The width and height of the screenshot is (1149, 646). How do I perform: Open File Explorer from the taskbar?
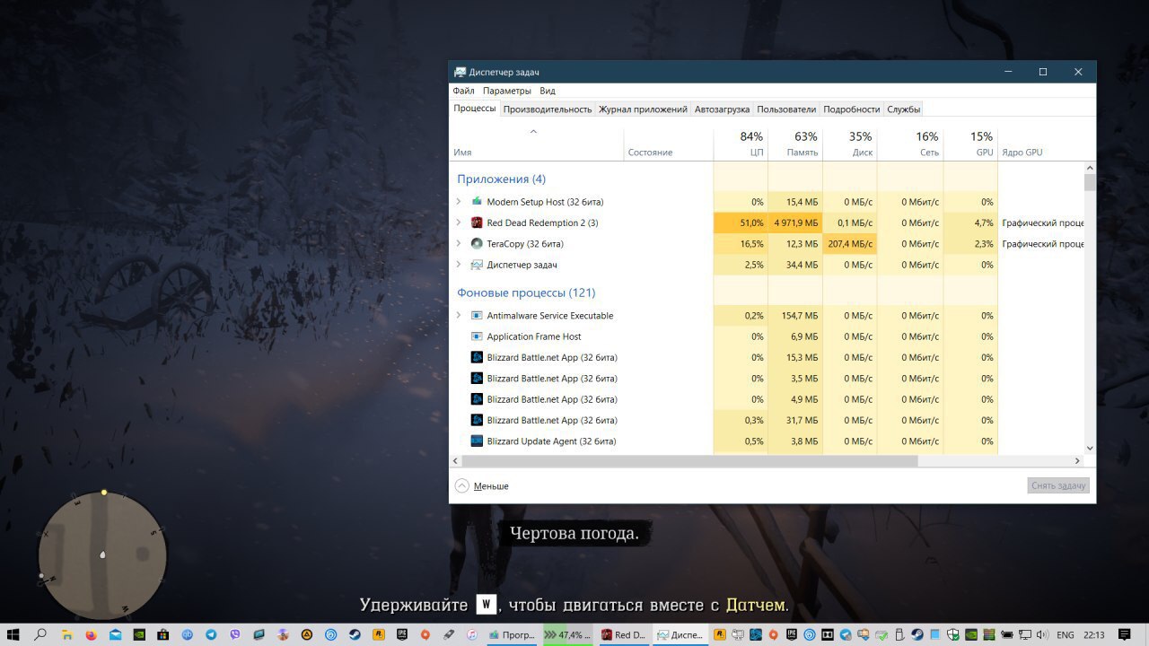(x=67, y=634)
